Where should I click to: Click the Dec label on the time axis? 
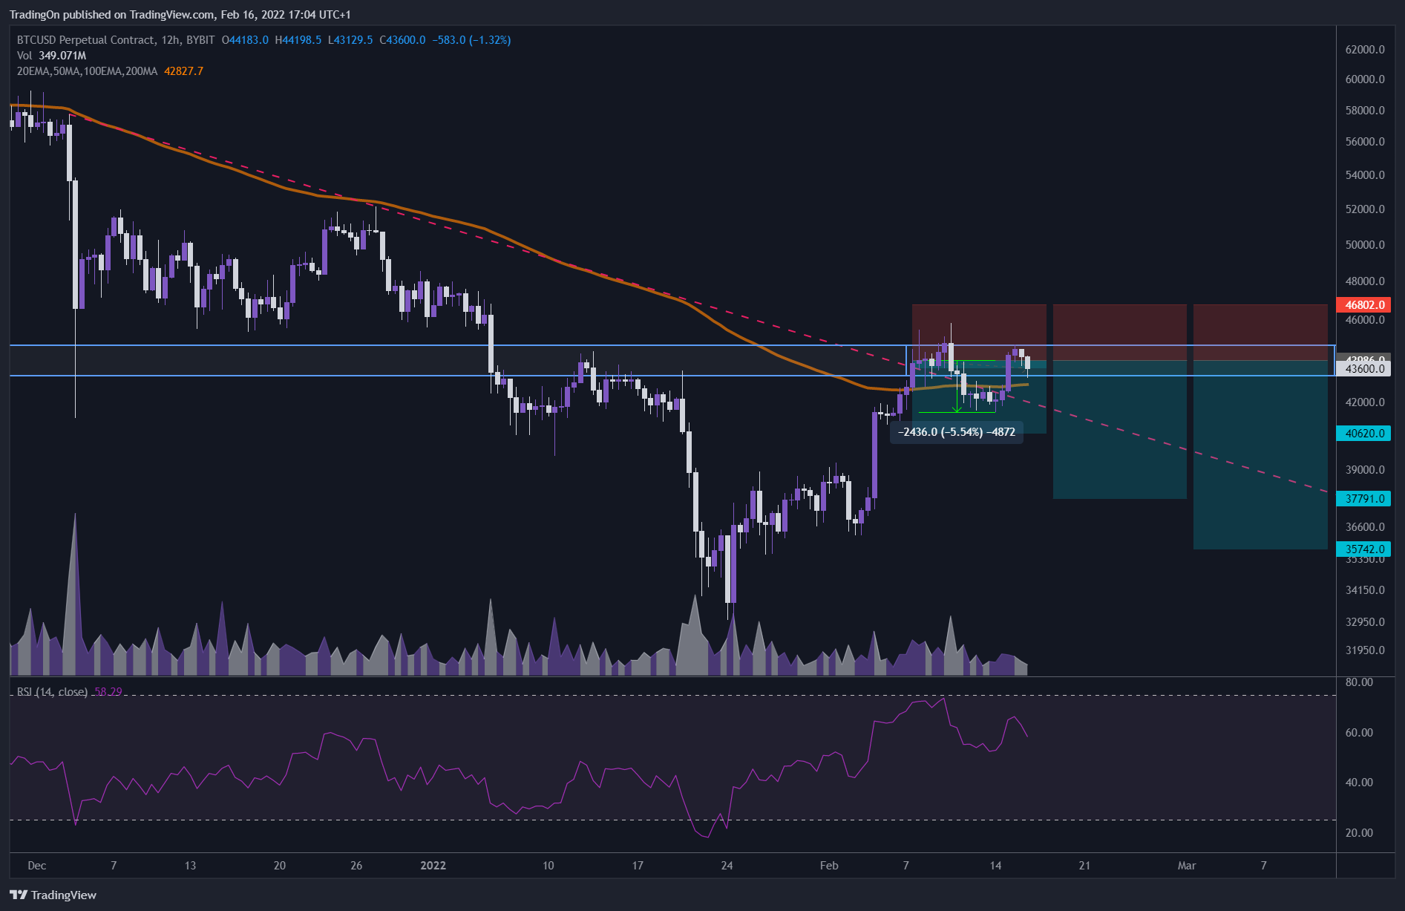(37, 866)
